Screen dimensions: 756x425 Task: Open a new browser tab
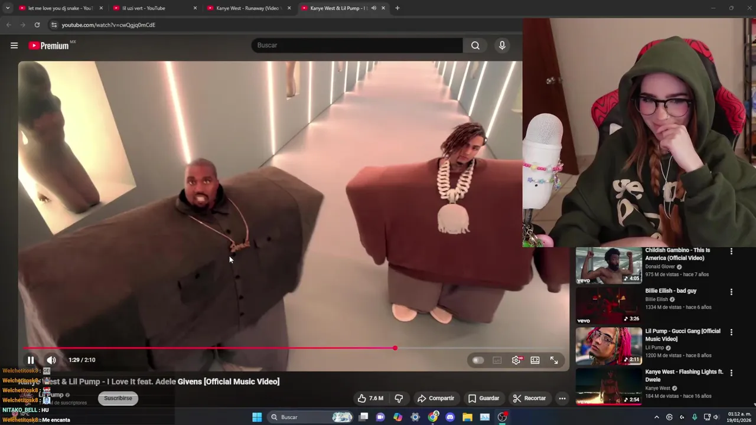tap(397, 8)
